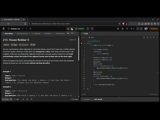This screenshot has width=160, height=120.
Task: Open the Brave Rewards triangle icon
Action: pyautogui.click(x=127, y=24)
